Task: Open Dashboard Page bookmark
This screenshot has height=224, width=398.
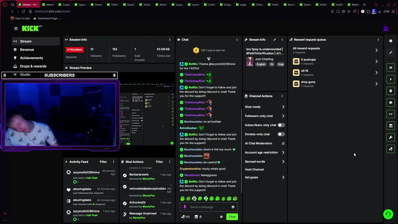Action: (x=47, y=18)
